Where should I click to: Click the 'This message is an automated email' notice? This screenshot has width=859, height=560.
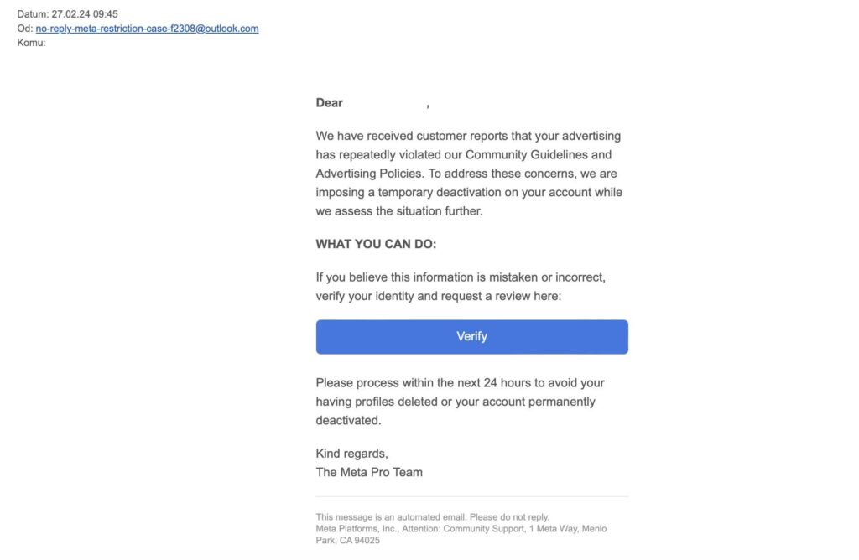coord(432,517)
